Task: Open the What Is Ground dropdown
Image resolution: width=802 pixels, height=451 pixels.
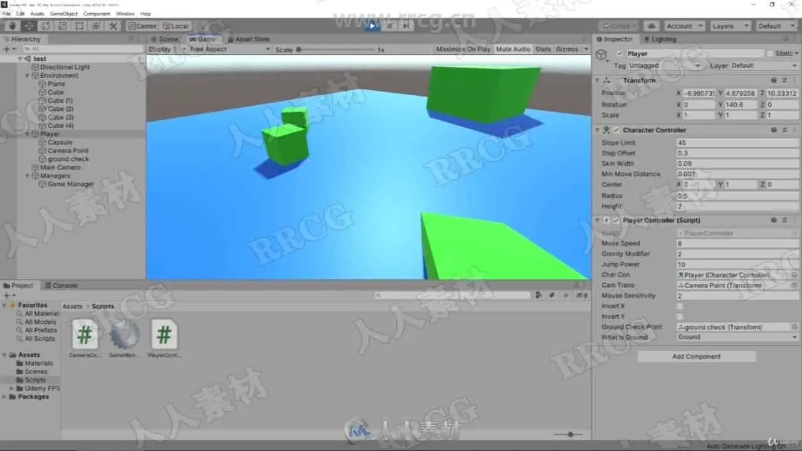Action: click(x=737, y=337)
